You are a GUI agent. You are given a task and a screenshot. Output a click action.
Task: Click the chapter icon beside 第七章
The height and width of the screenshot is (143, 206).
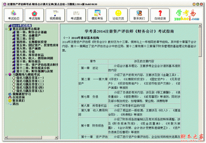point(14,52)
